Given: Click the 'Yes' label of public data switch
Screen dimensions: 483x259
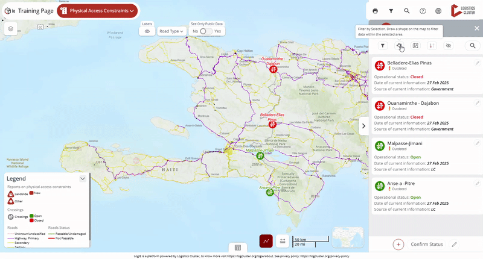Looking at the screenshot, I should (217, 31).
